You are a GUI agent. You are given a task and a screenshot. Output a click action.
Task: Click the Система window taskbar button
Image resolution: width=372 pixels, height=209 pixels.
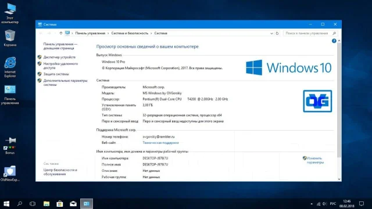[87, 204]
